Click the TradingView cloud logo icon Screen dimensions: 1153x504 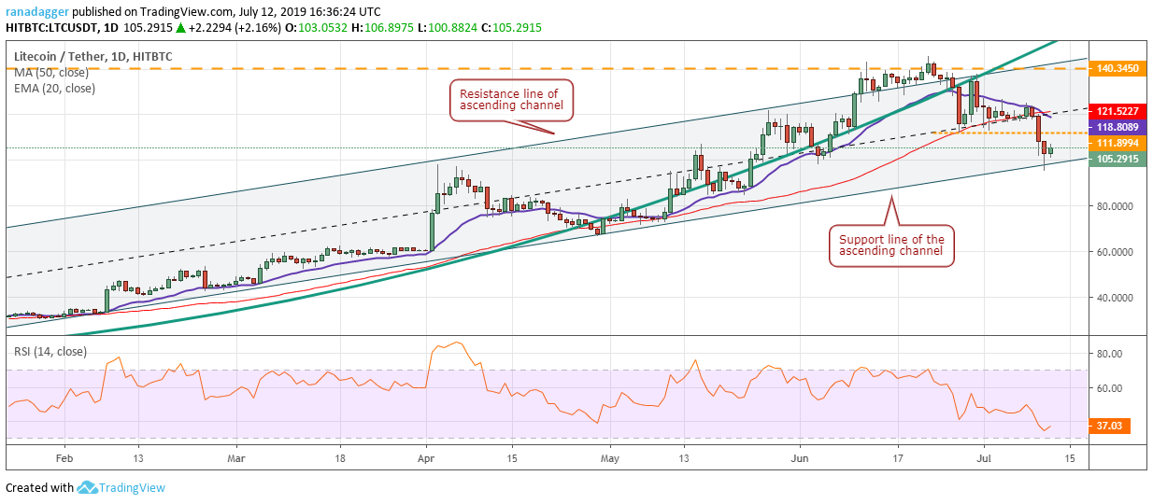click(89, 487)
